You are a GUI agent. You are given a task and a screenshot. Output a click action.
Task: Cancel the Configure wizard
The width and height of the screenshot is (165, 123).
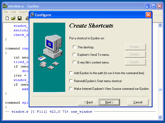pos(138,102)
